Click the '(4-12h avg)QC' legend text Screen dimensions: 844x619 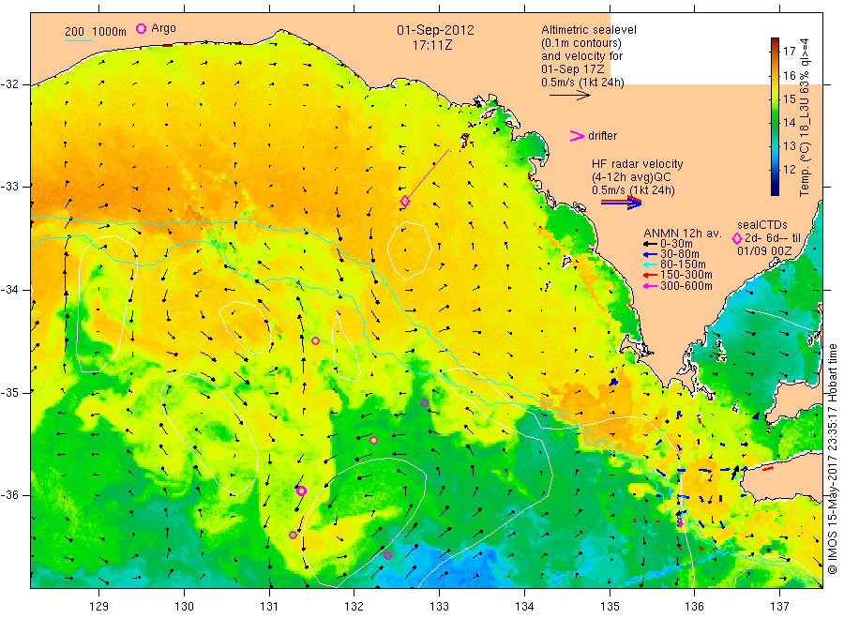click(x=631, y=177)
